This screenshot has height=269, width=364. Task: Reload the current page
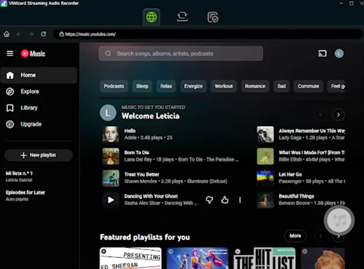tap(43, 34)
